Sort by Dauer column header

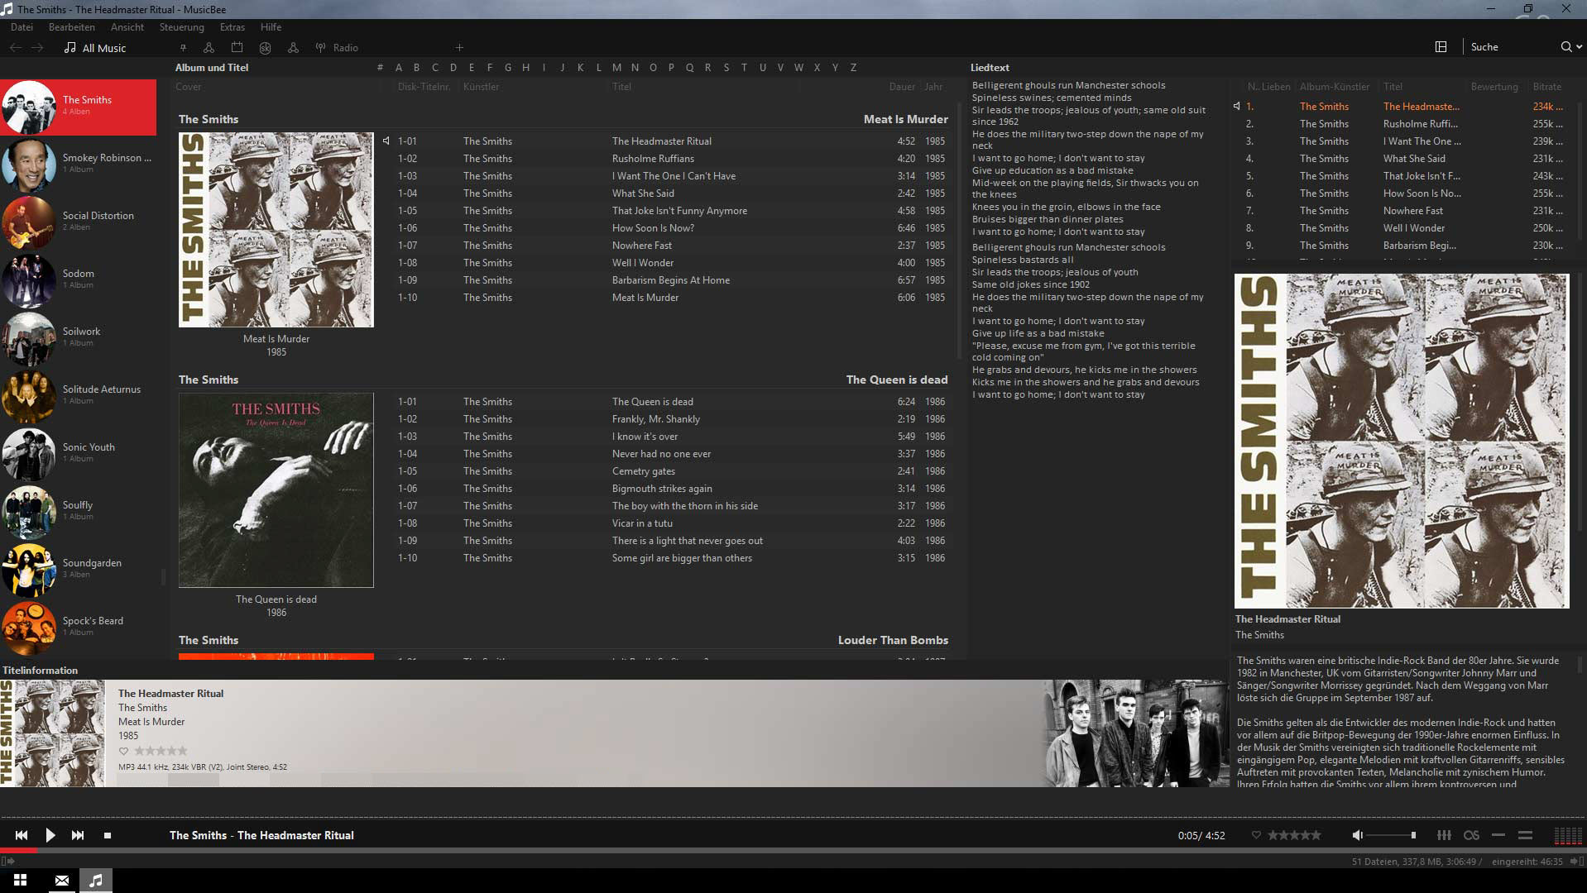[902, 87]
